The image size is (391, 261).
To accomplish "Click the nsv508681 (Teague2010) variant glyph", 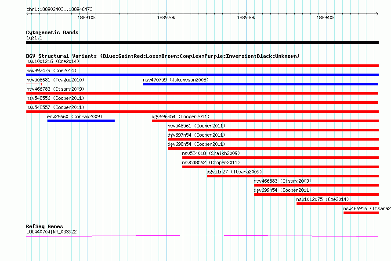I will (34, 84).
